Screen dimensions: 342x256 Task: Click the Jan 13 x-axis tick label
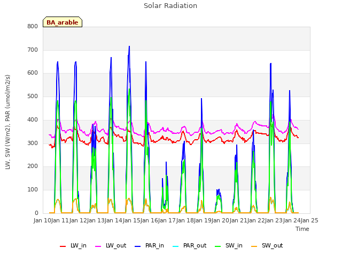(96, 220)
